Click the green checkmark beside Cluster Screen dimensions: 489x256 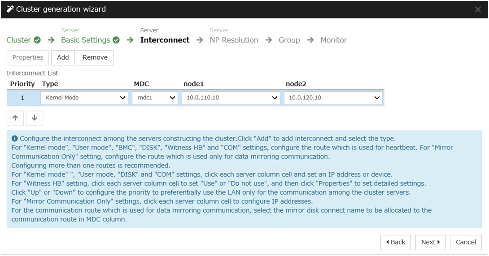pyautogui.click(x=37, y=40)
